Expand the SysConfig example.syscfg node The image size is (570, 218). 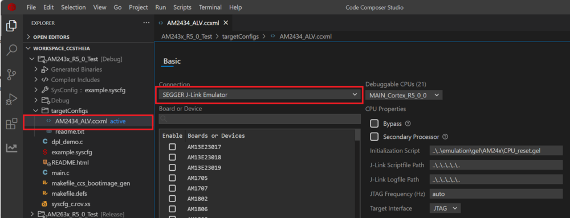click(36, 90)
